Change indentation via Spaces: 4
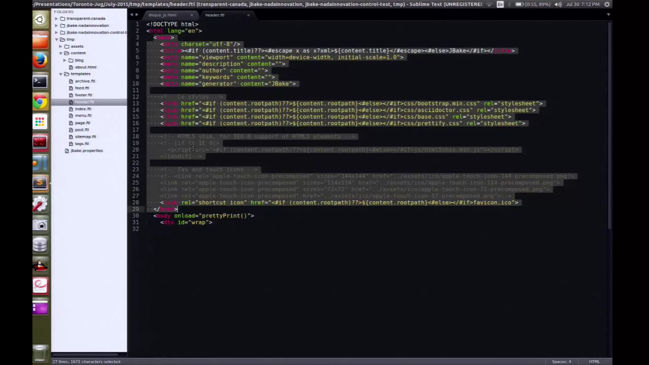The image size is (649, 365). (561, 361)
